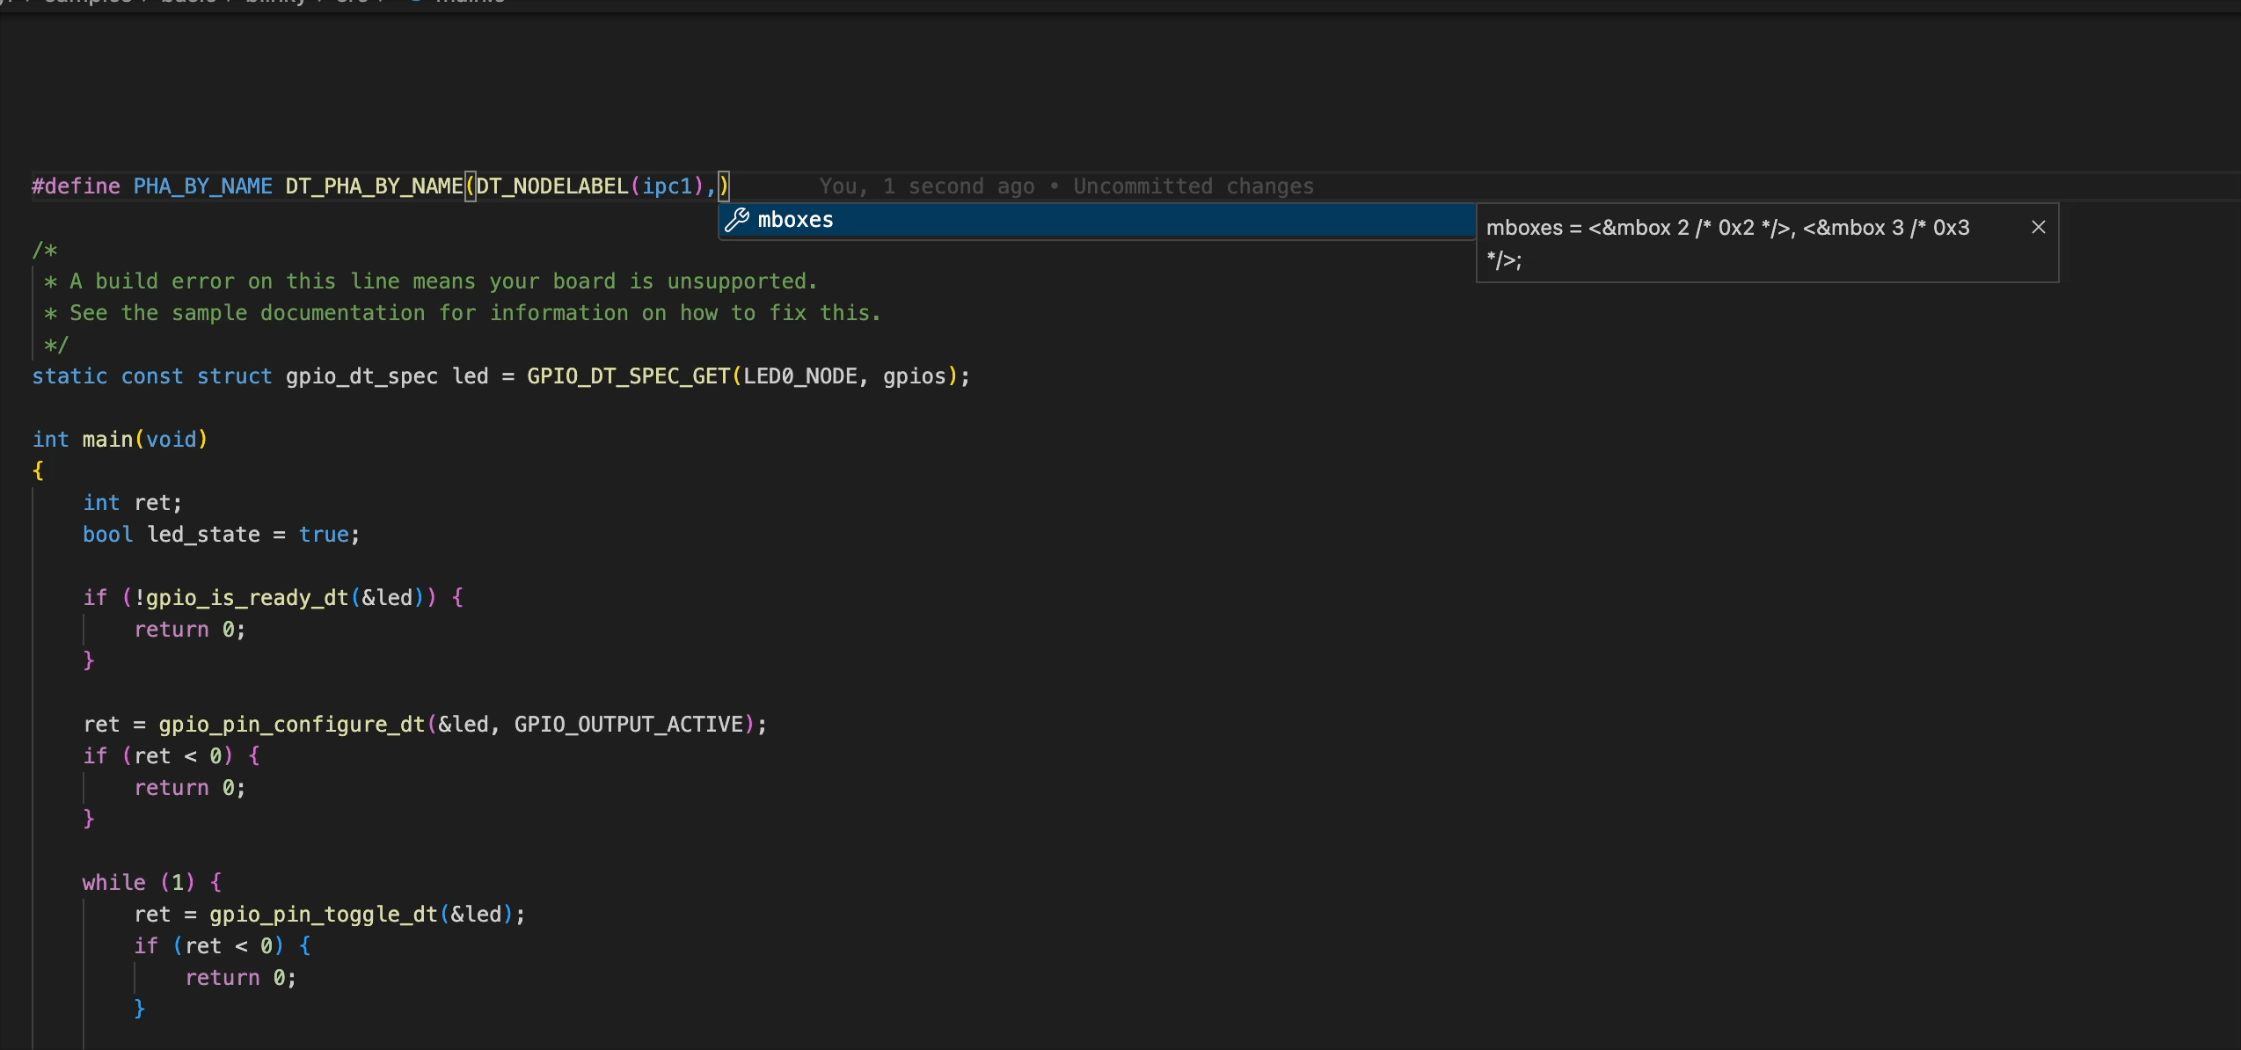Open the src breadcrumb dropdown
This screenshot has height=1050, width=2241.
click(352, 3)
